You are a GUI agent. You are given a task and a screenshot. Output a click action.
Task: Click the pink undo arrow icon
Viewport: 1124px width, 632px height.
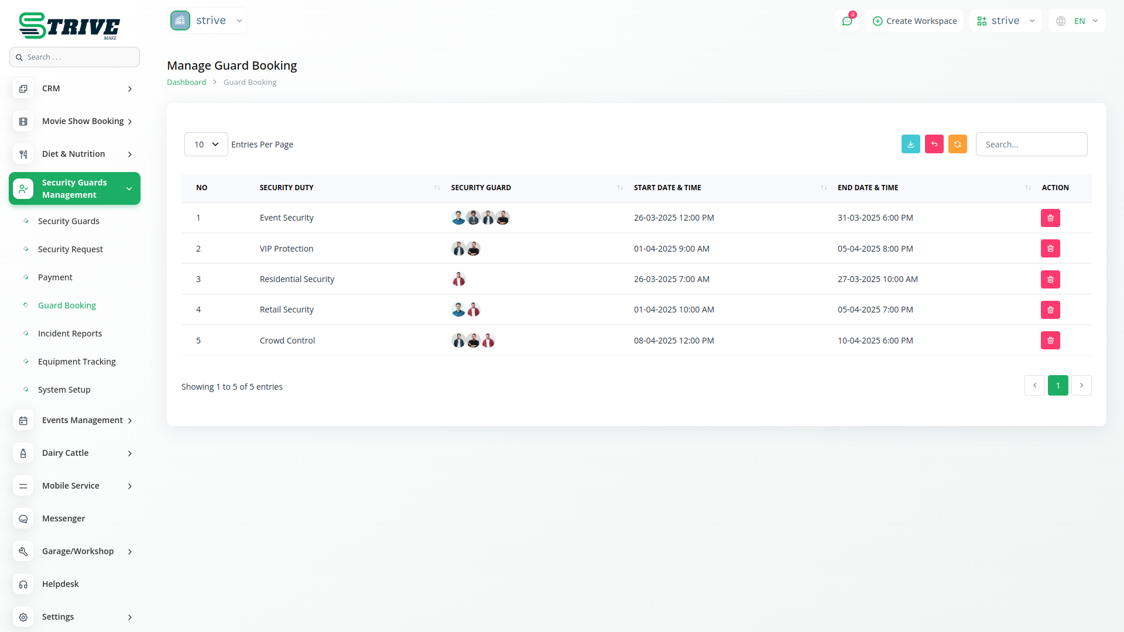coord(934,144)
